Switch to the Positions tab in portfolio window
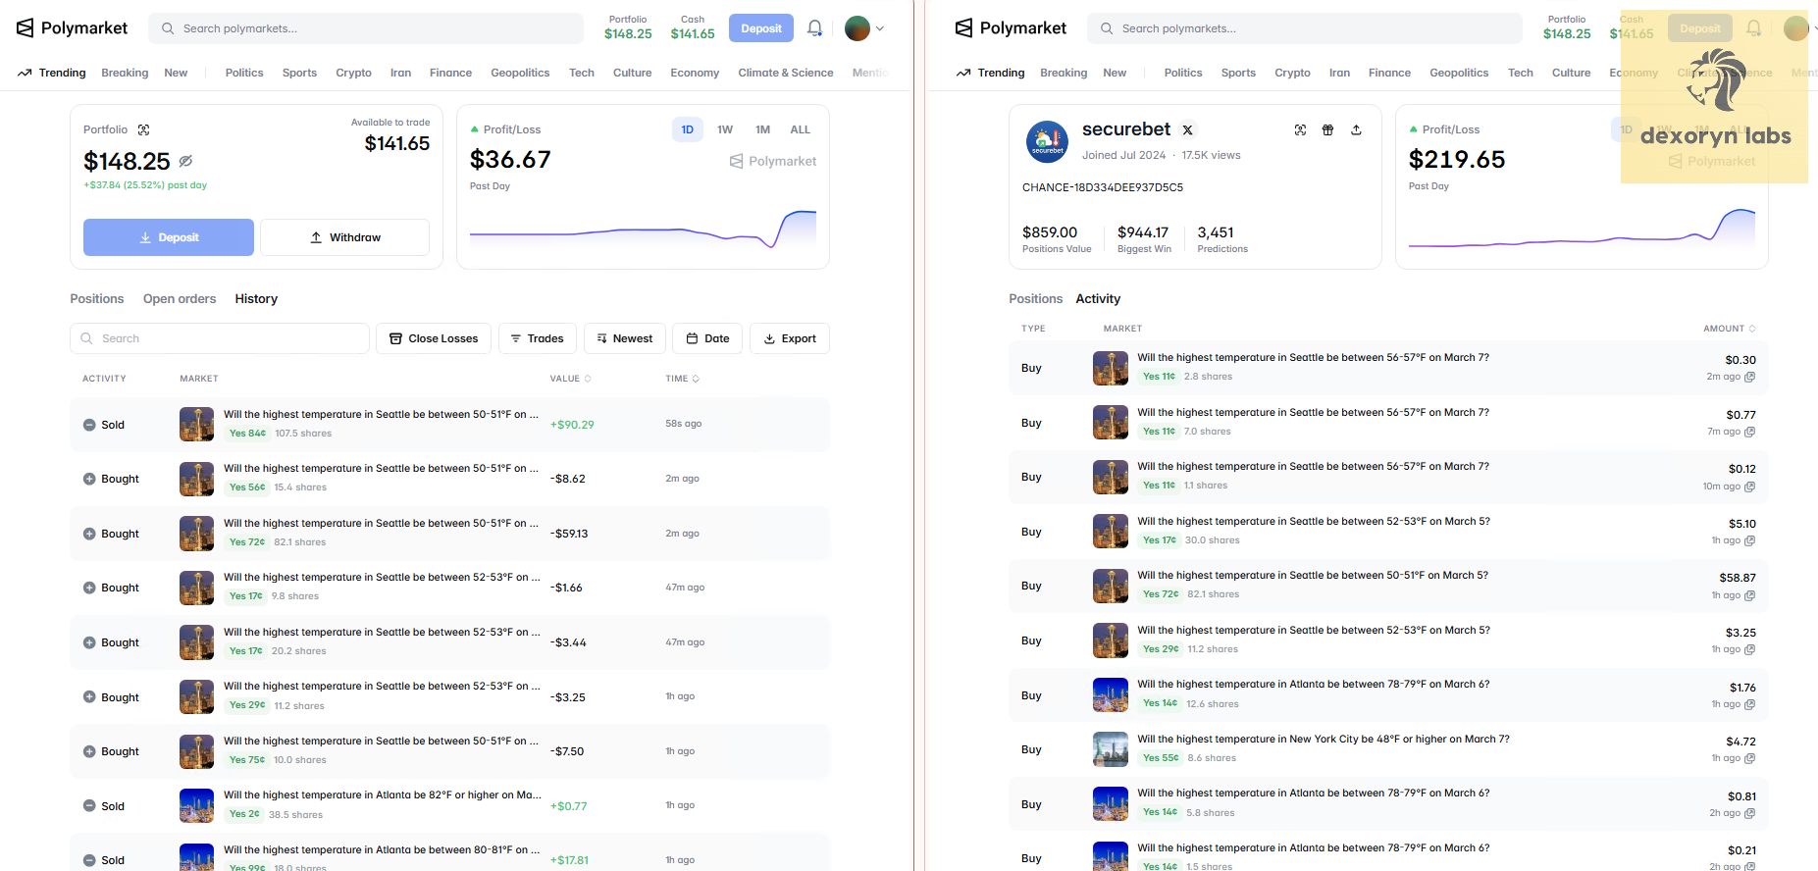Screen dimensions: 1818x871 [97, 299]
